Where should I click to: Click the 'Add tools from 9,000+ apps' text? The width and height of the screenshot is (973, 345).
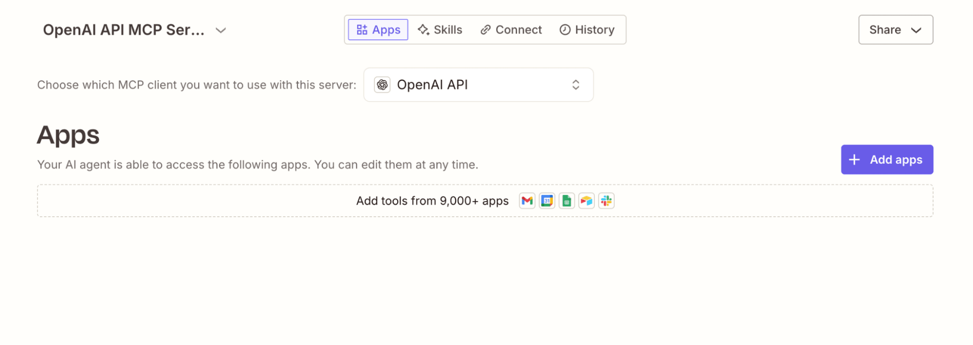point(432,201)
